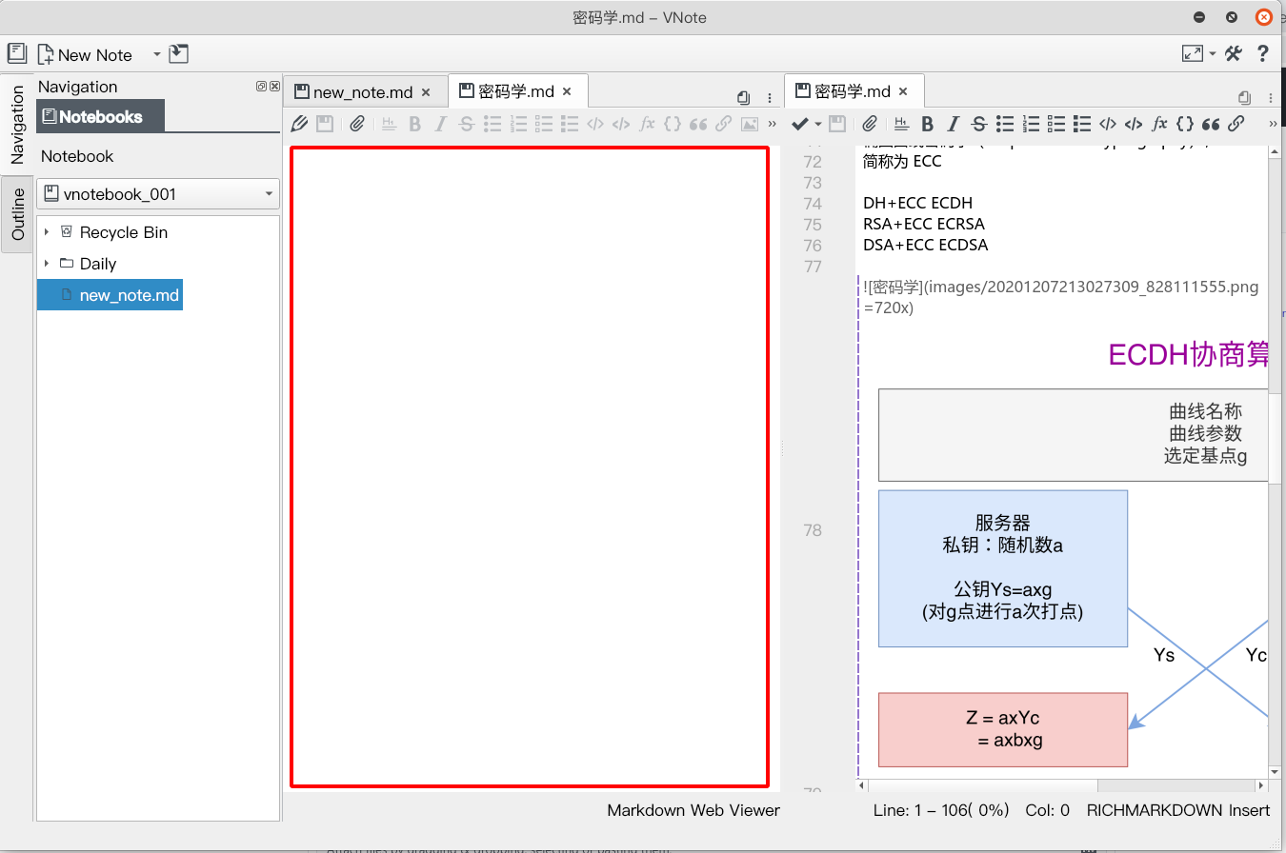
Task: Open attachments paperclip in the right editor
Action: point(869,124)
